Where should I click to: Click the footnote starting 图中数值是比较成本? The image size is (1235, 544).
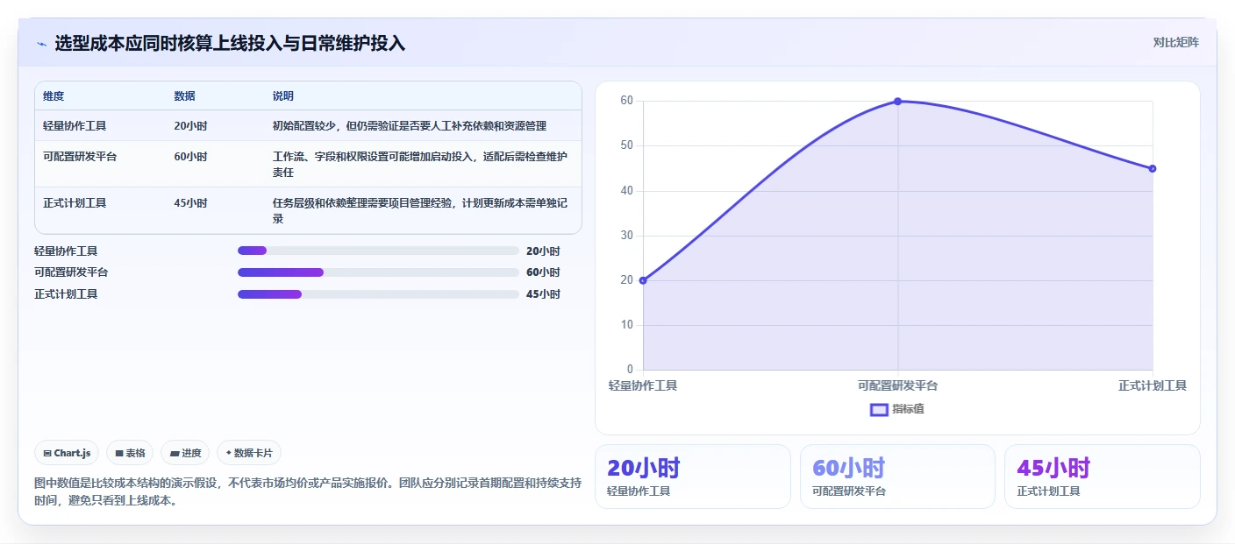coord(308,491)
